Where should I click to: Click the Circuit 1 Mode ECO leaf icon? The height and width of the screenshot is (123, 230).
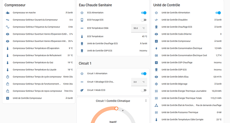(82, 90)
